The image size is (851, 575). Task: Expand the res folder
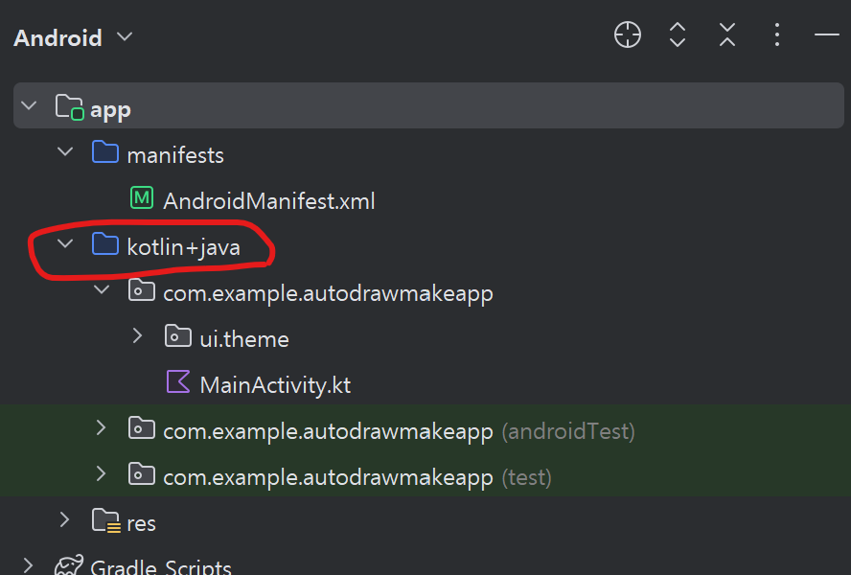coord(64,520)
